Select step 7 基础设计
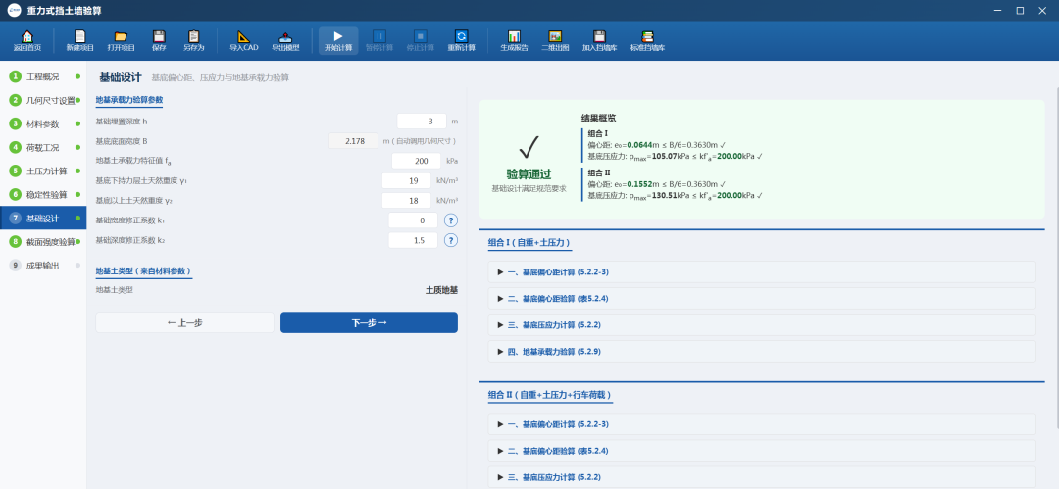1059x489 pixels. point(43,219)
